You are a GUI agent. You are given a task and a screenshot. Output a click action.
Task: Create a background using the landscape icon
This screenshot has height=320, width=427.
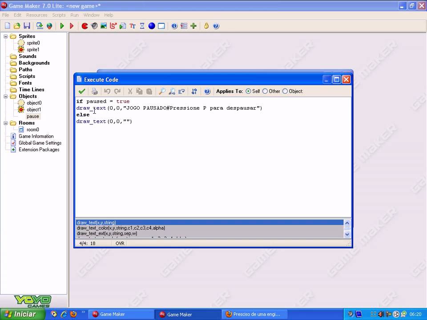coord(104,26)
